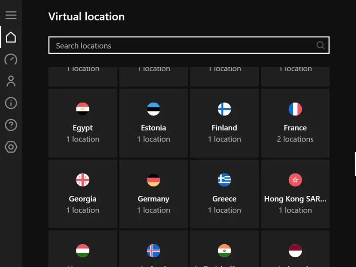
Task: Click the Hungary flag icon
Action: click(83, 251)
